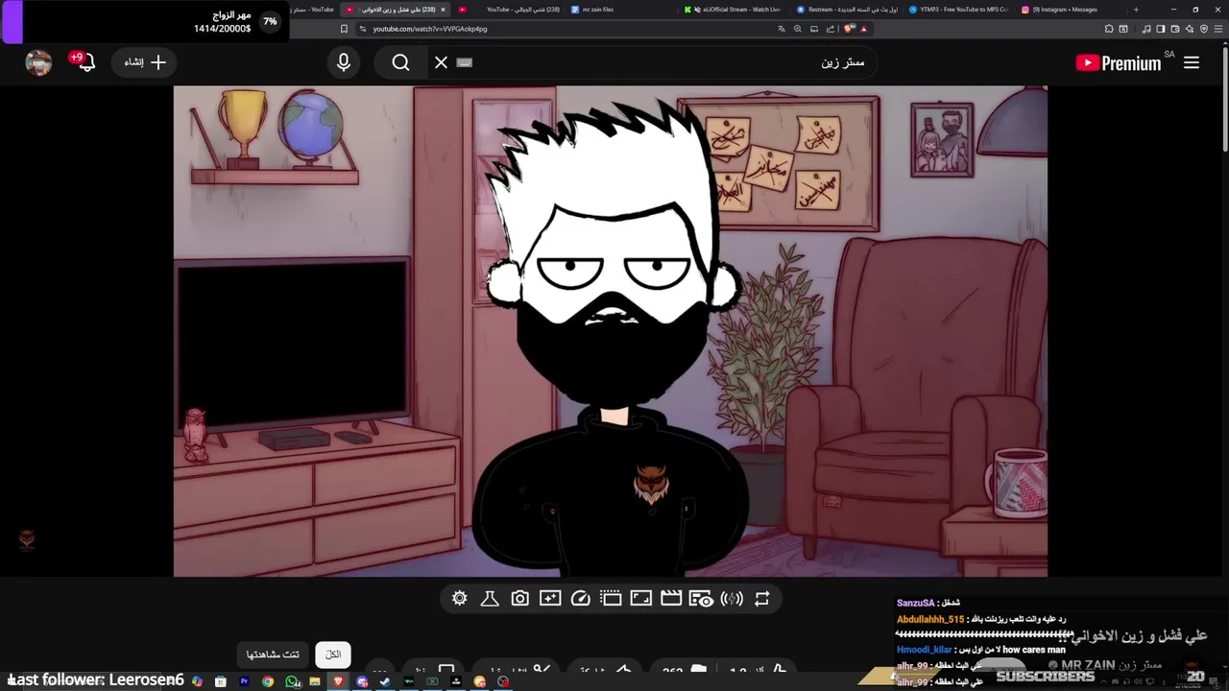Click the search field containing مستر زين
The height and width of the screenshot is (691, 1229).
653,62
